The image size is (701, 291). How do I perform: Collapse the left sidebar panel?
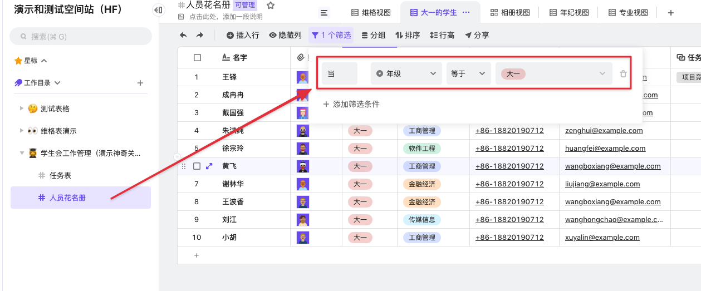pos(158,10)
